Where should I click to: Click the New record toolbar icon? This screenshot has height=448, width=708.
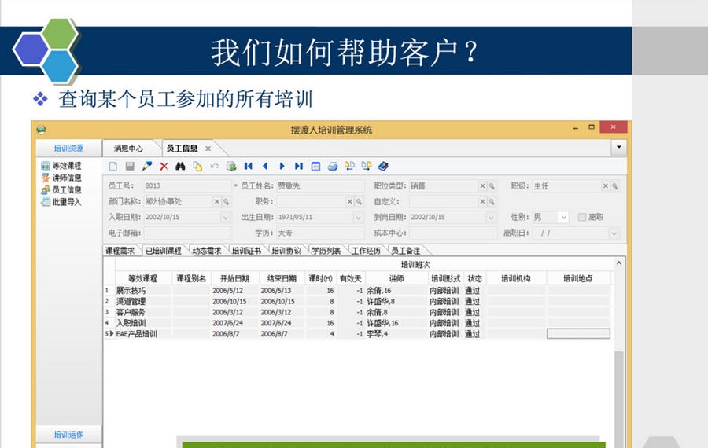[x=113, y=167]
